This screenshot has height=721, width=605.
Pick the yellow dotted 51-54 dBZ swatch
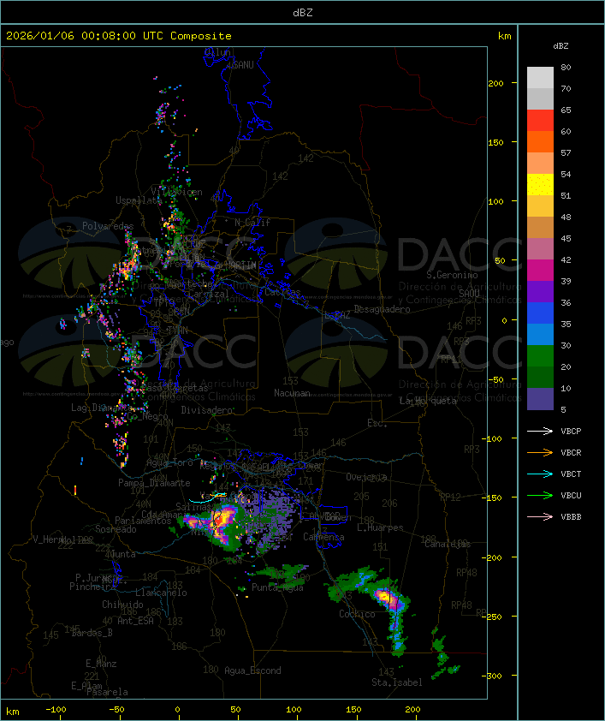(x=540, y=185)
